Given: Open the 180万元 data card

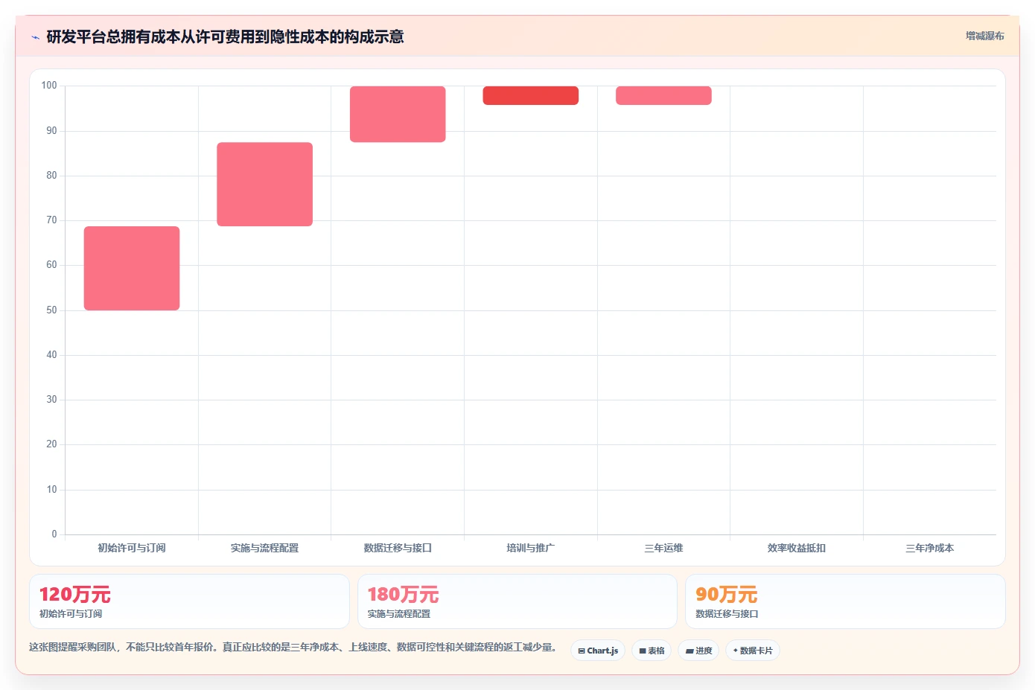Looking at the screenshot, I should [517, 601].
